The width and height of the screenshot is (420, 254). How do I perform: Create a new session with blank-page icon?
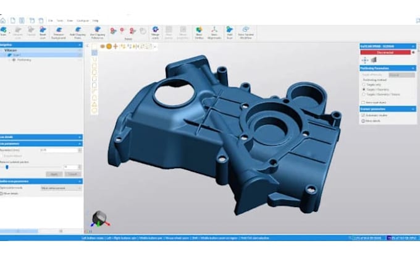[x=13, y=20]
